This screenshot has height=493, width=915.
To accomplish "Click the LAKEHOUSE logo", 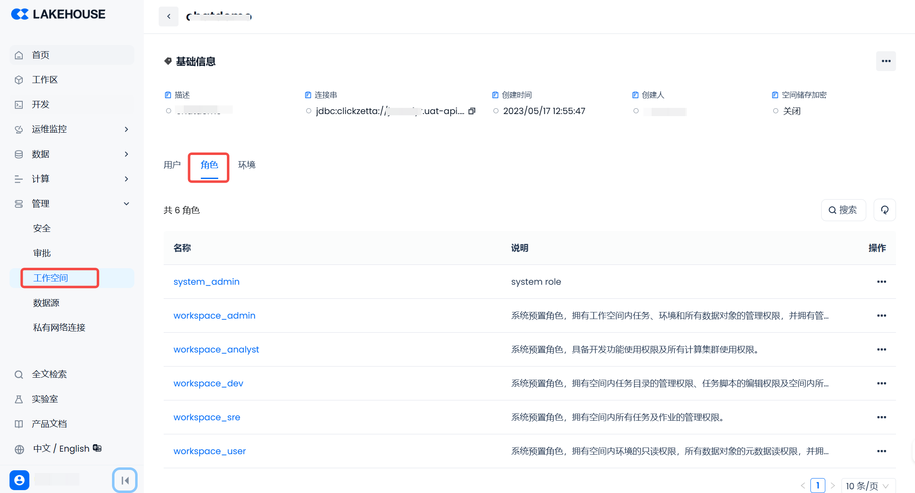I will (x=58, y=14).
